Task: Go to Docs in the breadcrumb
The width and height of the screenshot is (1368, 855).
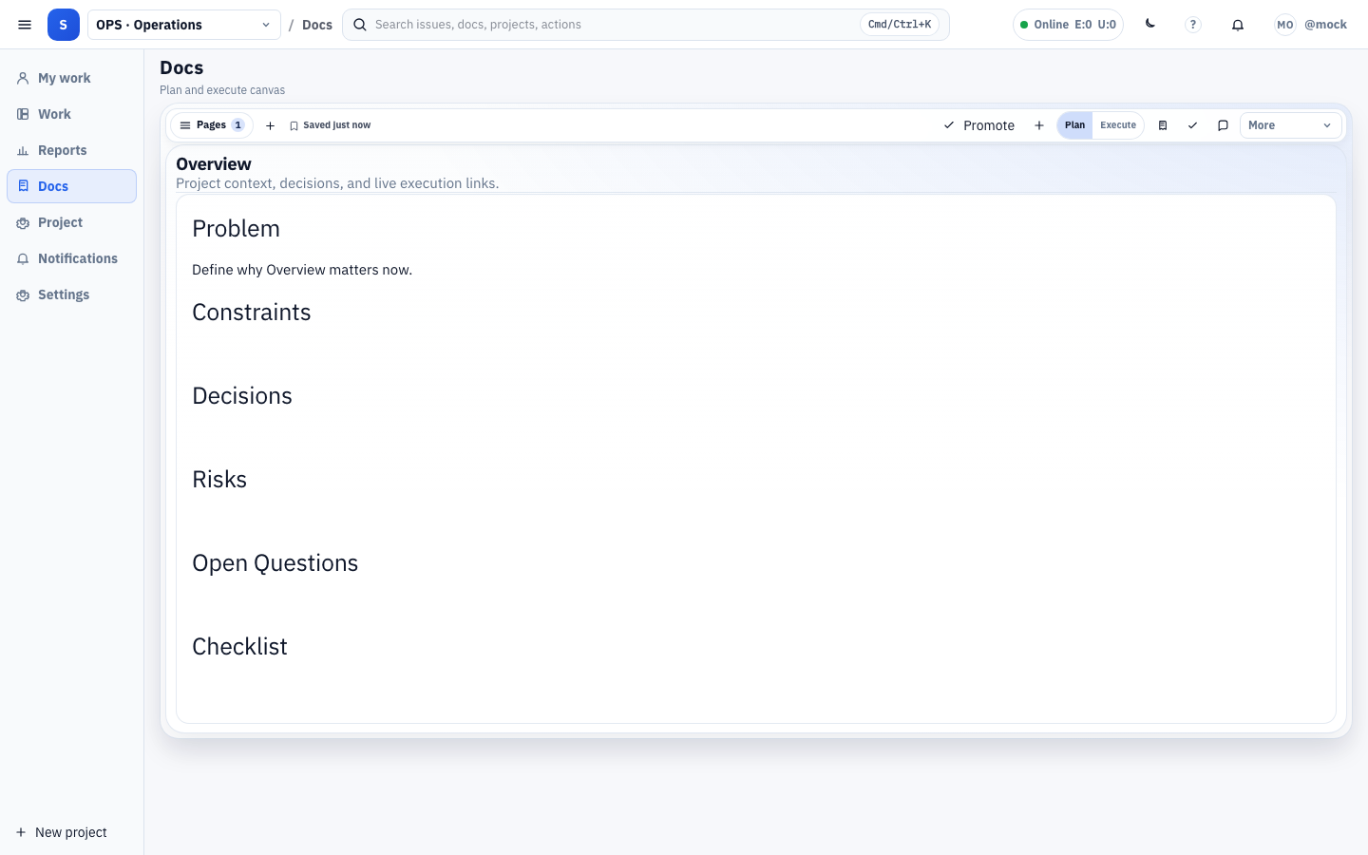Action: [x=316, y=25]
